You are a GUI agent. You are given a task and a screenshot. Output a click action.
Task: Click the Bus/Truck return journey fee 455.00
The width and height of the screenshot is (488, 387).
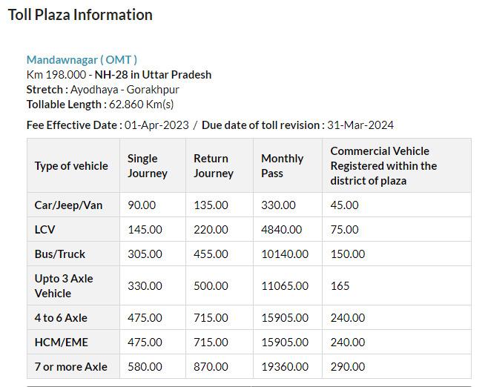point(211,254)
